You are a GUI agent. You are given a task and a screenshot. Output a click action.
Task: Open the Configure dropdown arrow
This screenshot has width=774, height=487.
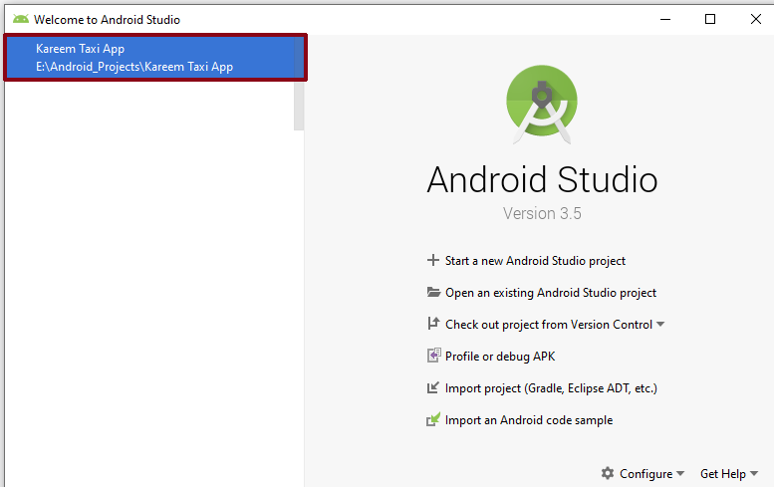coord(680,474)
